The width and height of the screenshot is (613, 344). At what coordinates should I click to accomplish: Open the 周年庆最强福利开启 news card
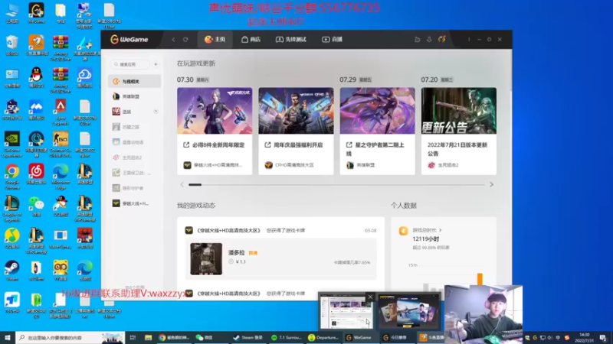tap(296, 131)
